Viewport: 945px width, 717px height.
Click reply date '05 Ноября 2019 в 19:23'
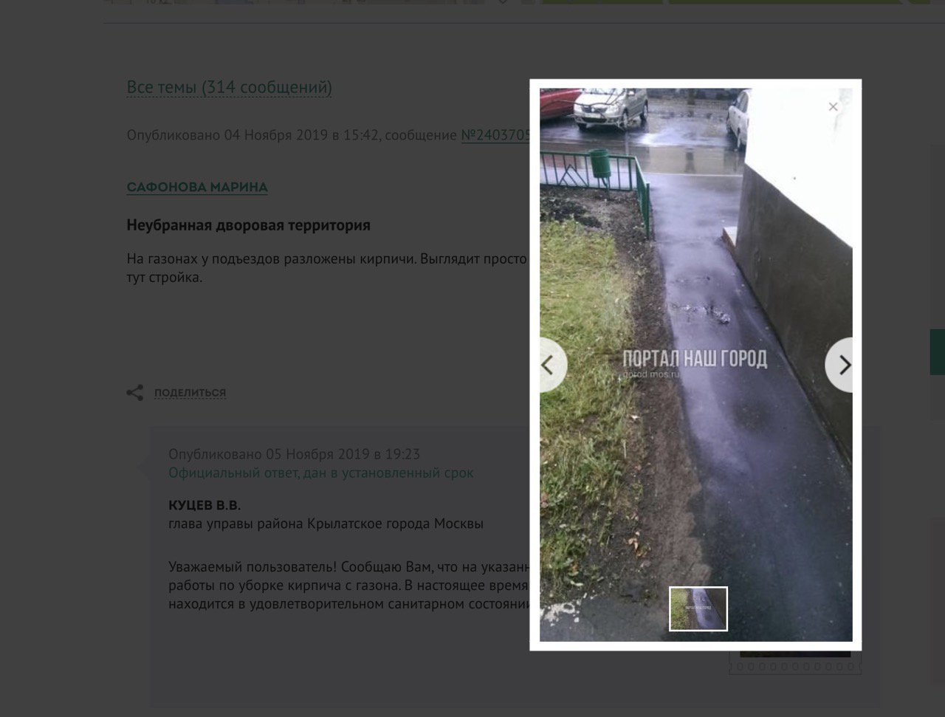pyautogui.click(x=343, y=454)
